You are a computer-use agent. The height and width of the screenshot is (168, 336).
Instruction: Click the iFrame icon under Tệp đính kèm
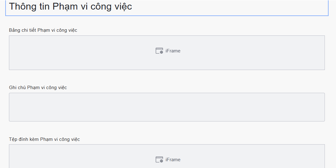point(159,160)
